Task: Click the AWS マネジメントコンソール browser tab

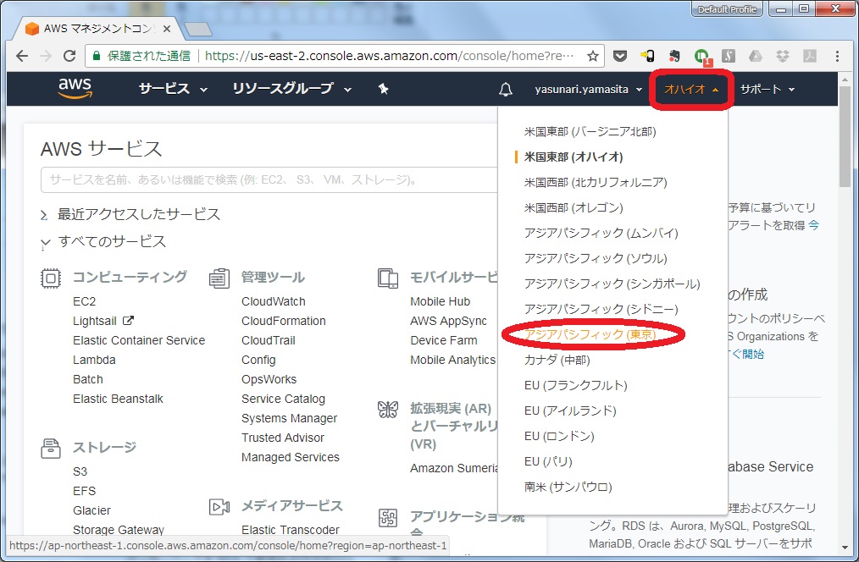Action: pyautogui.click(x=98, y=29)
